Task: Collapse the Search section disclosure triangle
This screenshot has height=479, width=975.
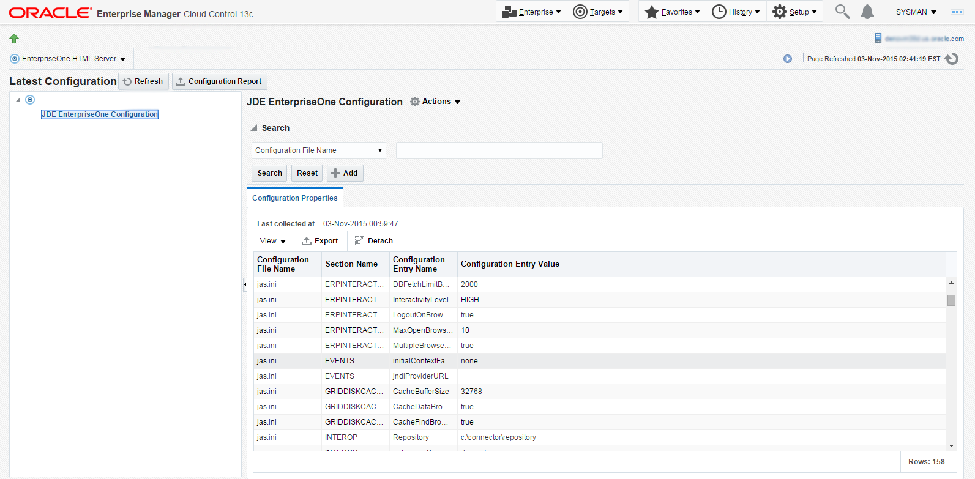Action: click(x=254, y=128)
